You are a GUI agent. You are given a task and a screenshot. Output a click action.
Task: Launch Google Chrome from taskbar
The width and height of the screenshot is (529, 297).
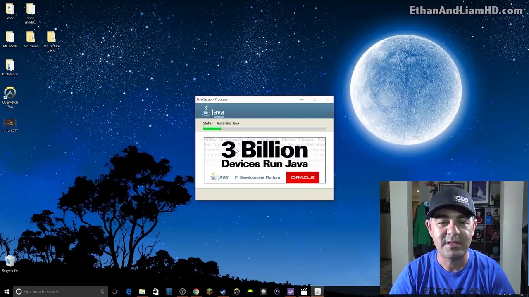(196, 292)
